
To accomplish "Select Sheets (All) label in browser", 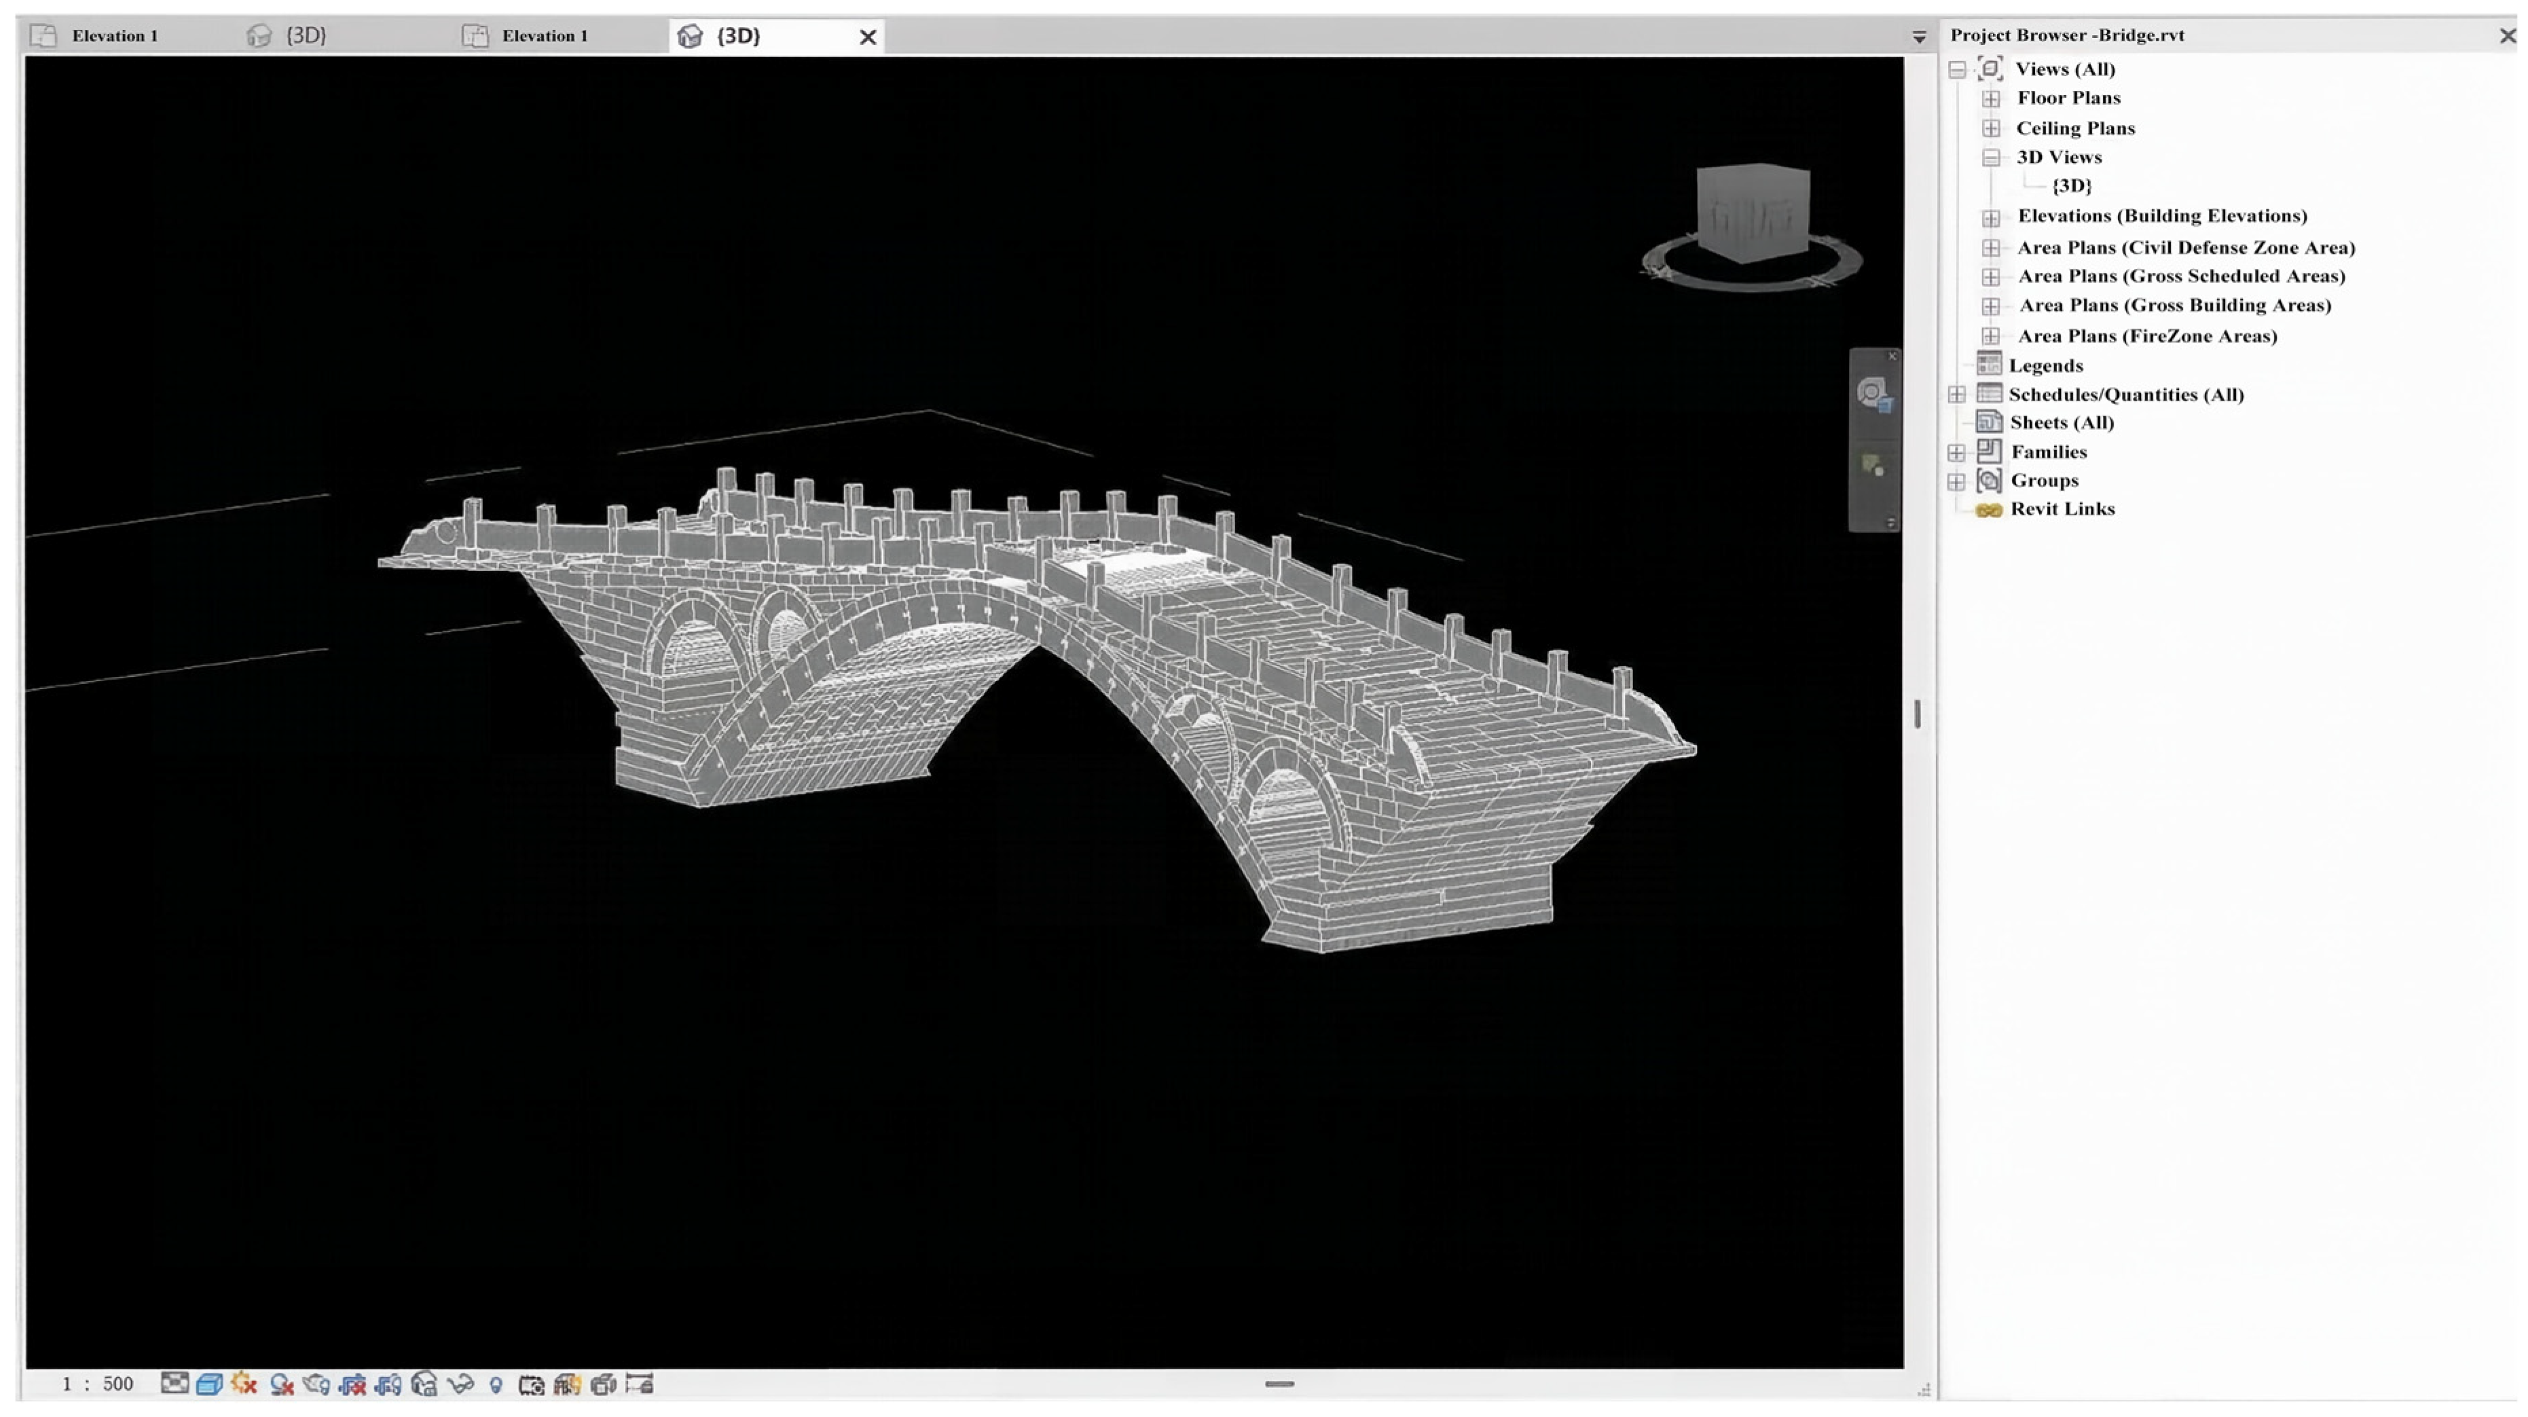I will 2062,423.
